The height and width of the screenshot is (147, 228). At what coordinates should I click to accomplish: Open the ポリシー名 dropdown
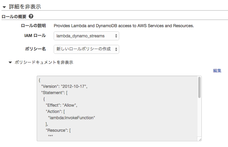[86, 49]
